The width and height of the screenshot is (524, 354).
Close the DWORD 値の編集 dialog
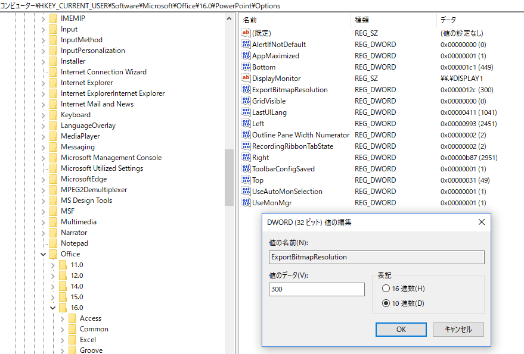coord(482,222)
